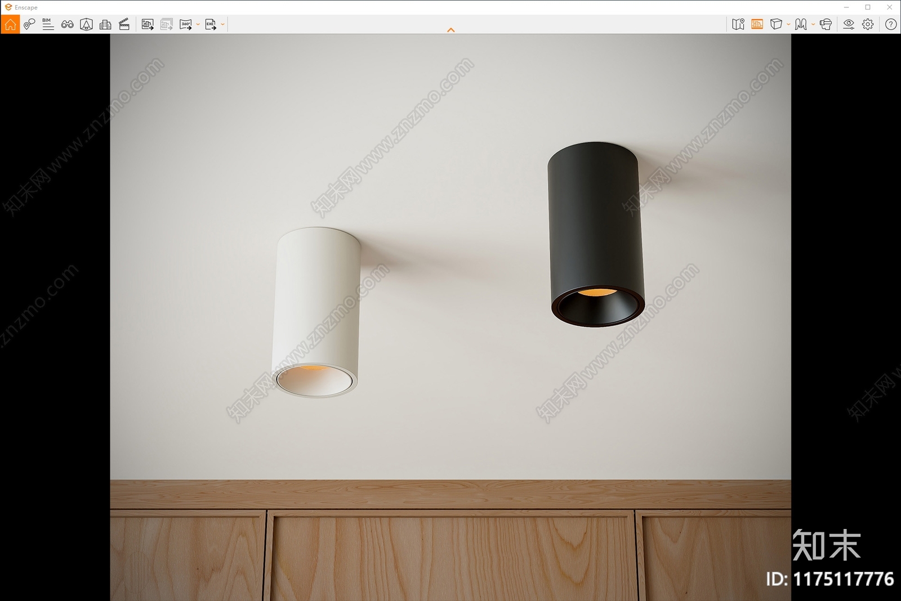
Task: Click the EXE standalone export icon
Action: [x=211, y=24]
